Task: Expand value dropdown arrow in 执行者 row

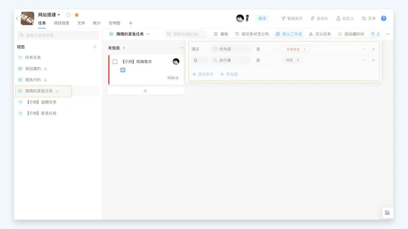Action: pyautogui.click(x=364, y=60)
